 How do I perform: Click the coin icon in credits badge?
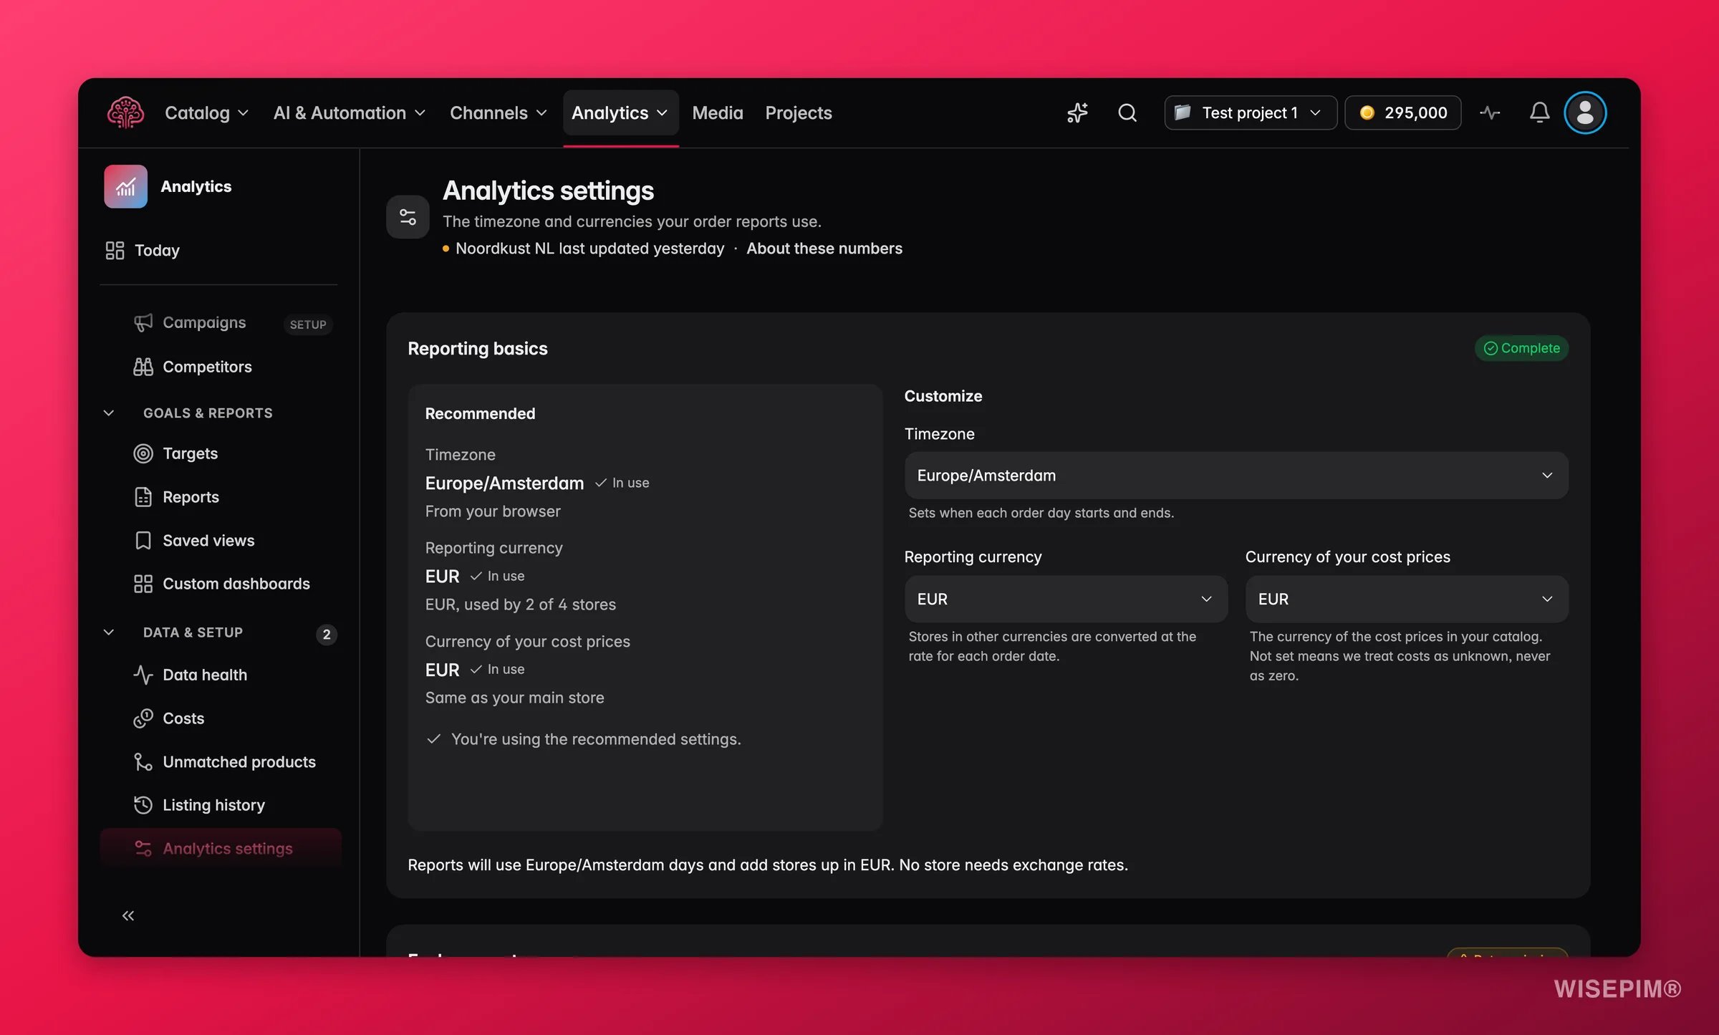(x=1367, y=113)
